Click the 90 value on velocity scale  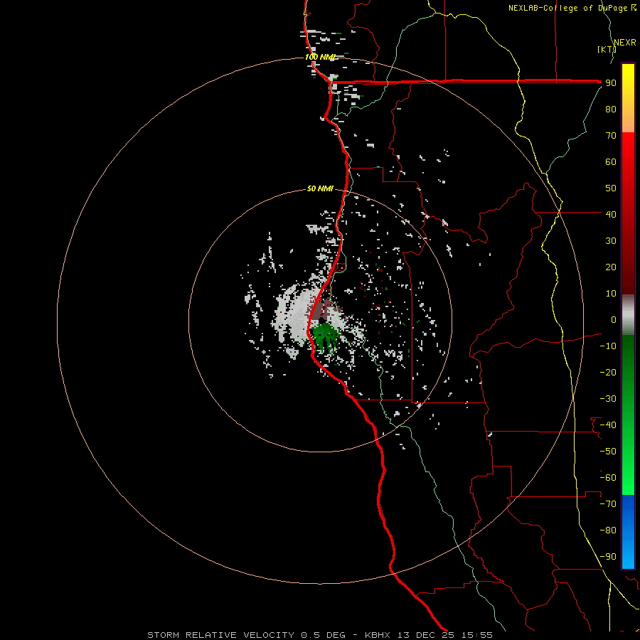[611, 83]
